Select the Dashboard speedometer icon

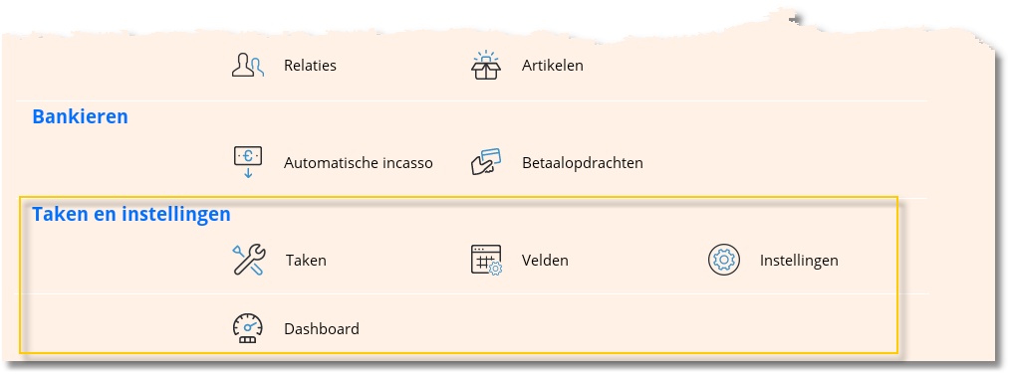pyautogui.click(x=248, y=329)
